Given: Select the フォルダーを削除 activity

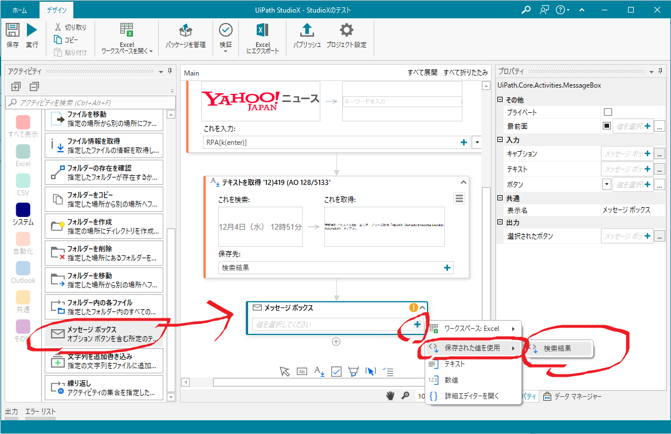Looking at the screenshot, I should [x=104, y=253].
